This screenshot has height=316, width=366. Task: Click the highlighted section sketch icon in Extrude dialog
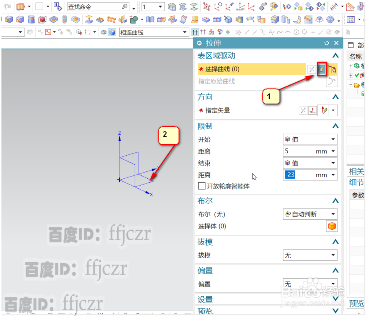(322, 69)
